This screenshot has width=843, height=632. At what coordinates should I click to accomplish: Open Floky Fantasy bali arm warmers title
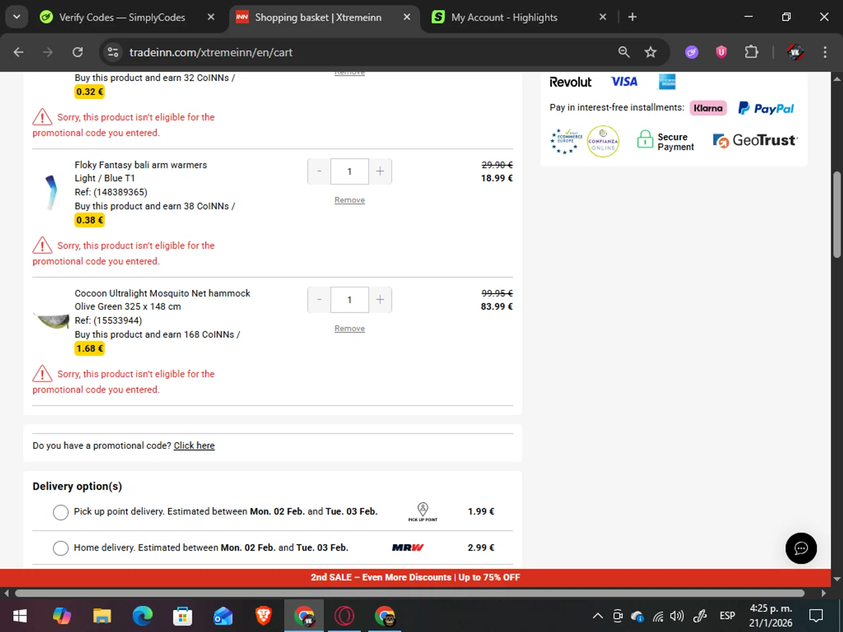(140, 165)
